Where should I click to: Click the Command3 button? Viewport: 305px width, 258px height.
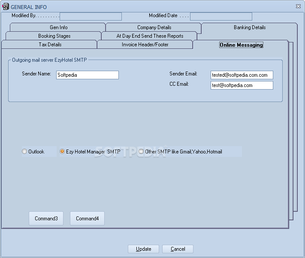(x=46, y=219)
